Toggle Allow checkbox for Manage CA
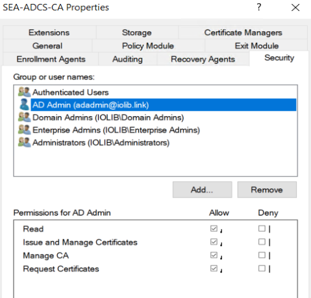Image resolution: width=311 pixels, height=298 pixels. coord(214,255)
